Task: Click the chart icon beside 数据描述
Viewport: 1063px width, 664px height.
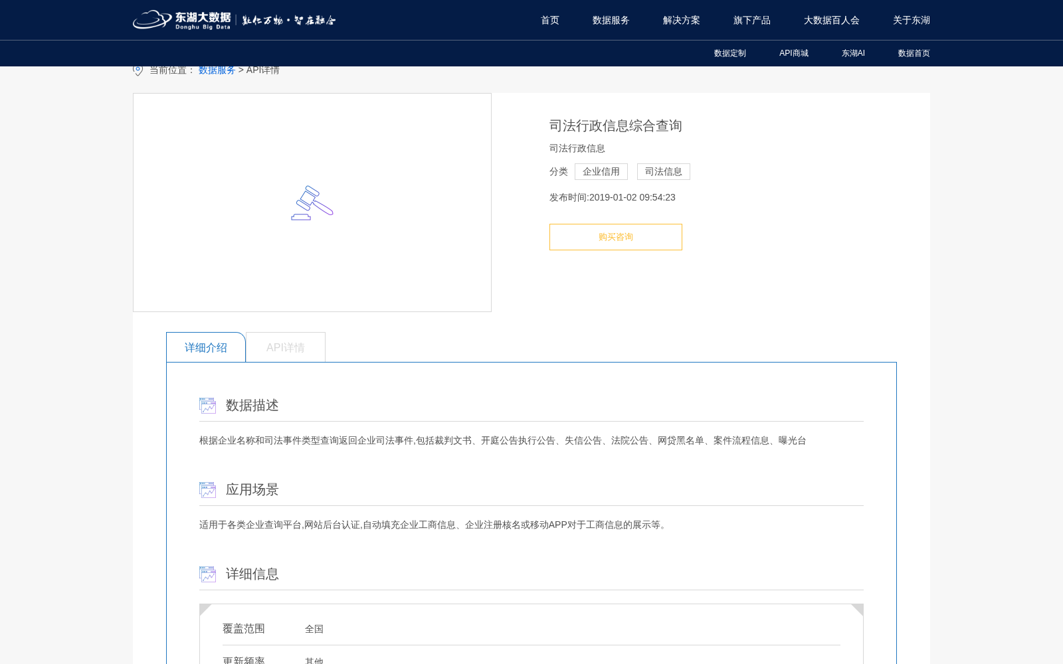Action: click(208, 406)
